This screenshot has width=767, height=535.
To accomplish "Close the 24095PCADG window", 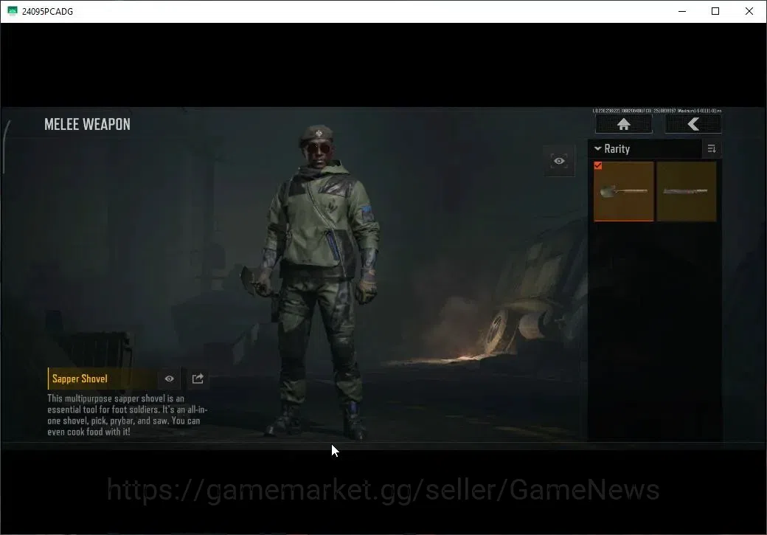I will click(749, 11).
